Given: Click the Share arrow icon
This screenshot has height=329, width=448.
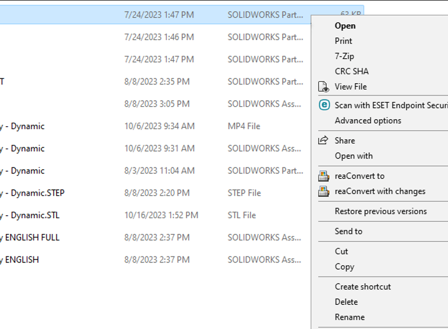Looking at the screenshot, I should pyautogui.click(x=323, y=140).
